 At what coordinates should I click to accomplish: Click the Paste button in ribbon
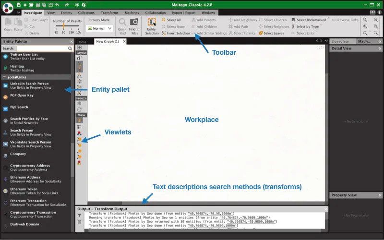[x=18, y=24]
